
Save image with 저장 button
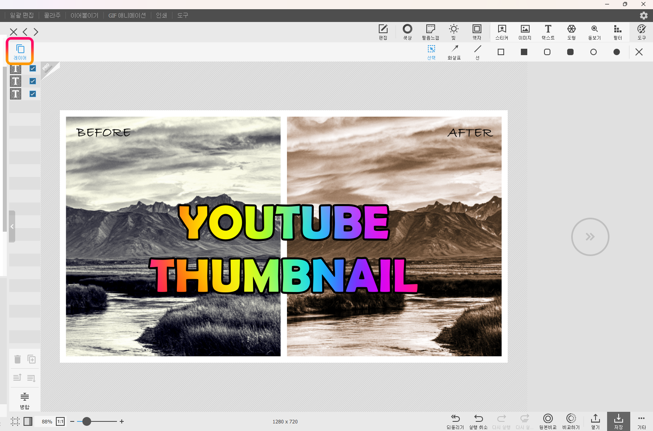(x=619, y=421)
